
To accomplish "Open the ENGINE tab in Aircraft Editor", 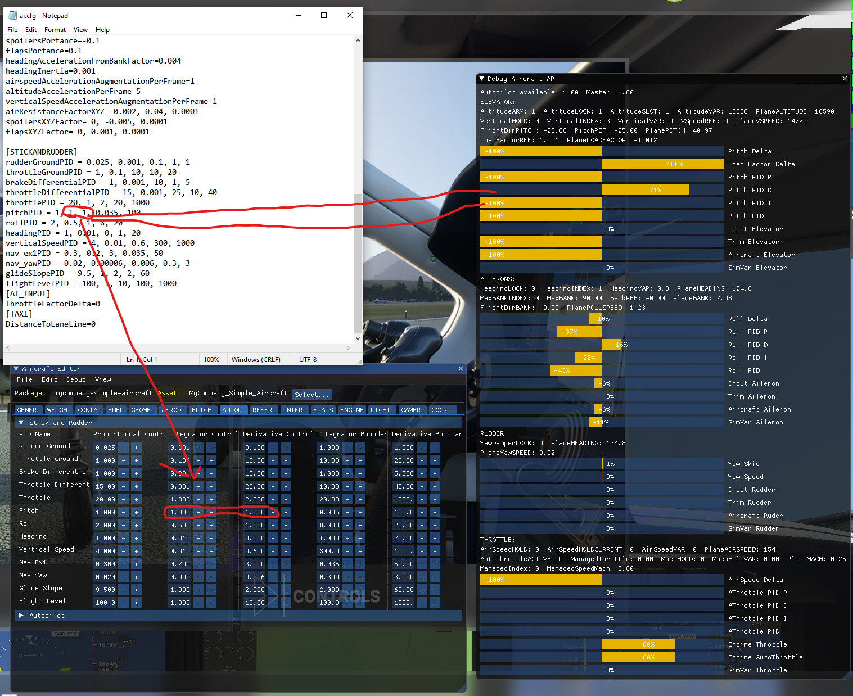I will click(x=351, y=409).
